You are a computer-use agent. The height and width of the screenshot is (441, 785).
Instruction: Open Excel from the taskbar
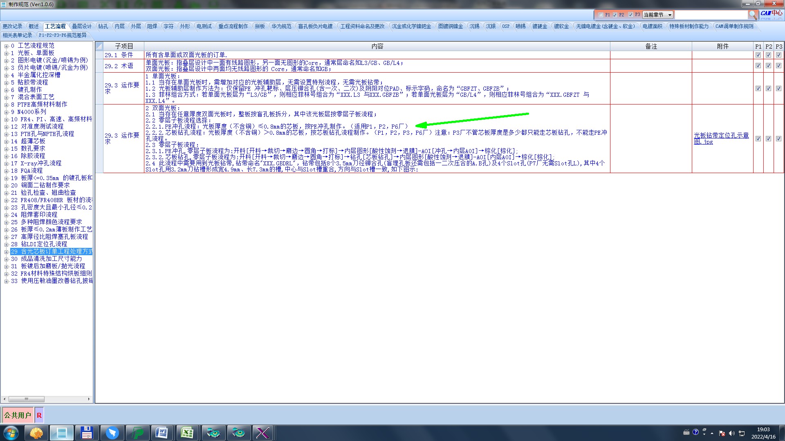click(x=187, y=433)
